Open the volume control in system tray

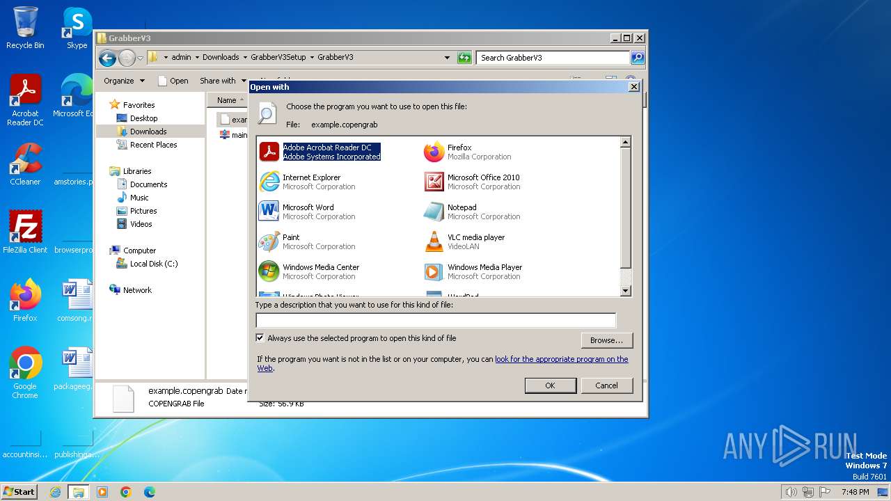pyautogui.click(x=791, y=492)
